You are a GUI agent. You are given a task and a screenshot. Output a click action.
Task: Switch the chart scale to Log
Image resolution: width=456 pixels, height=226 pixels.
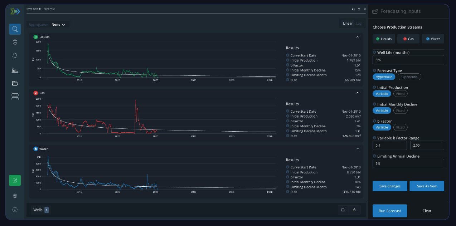pos(359,24)
